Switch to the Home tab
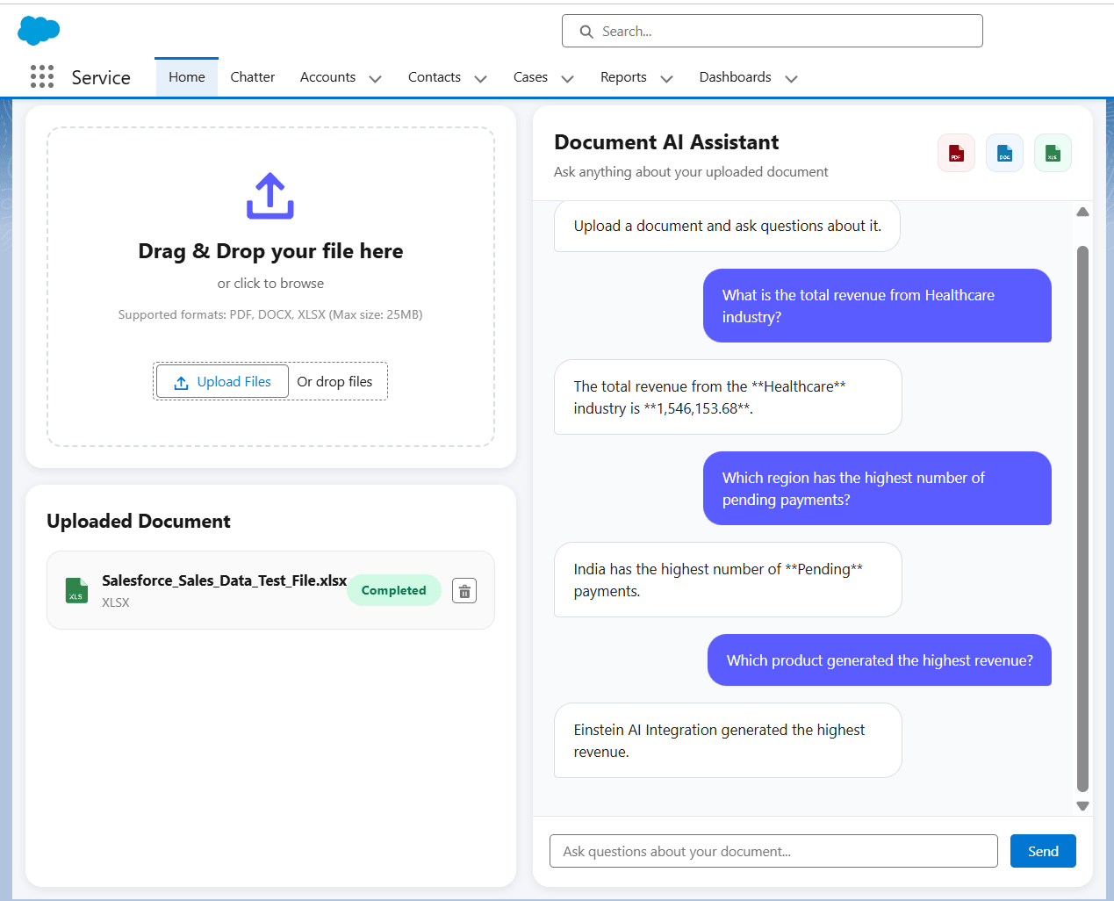 (x=187, y=77)
